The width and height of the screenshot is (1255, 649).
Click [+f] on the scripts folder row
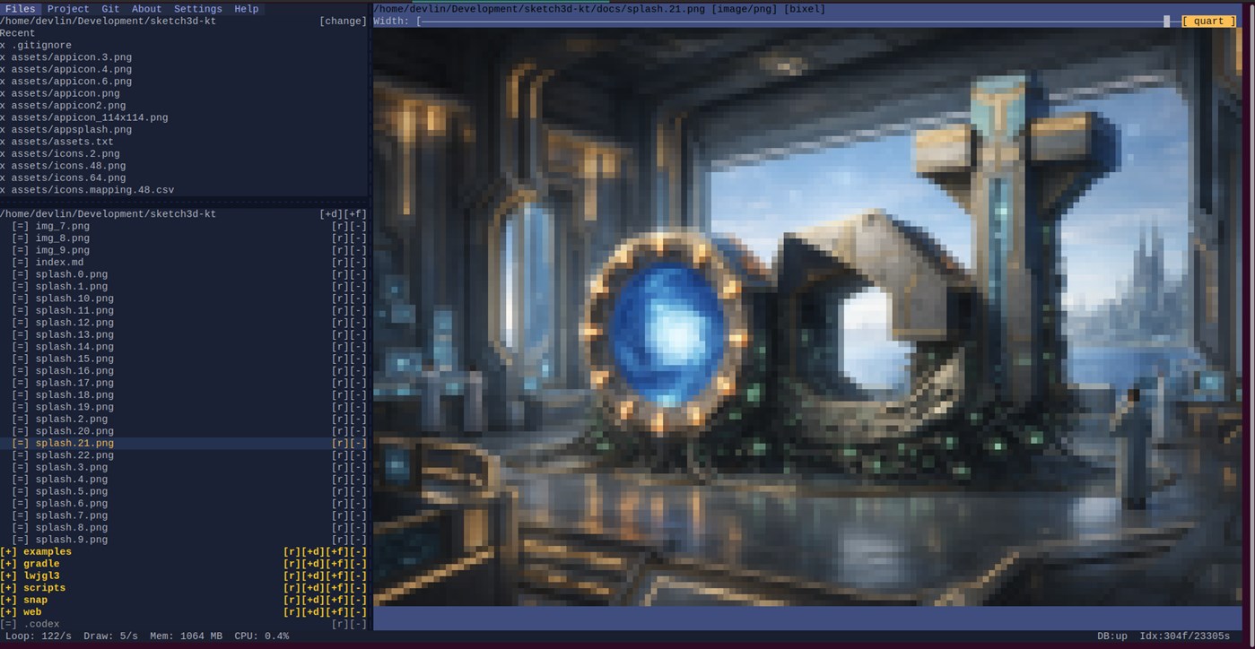point(337,588)
